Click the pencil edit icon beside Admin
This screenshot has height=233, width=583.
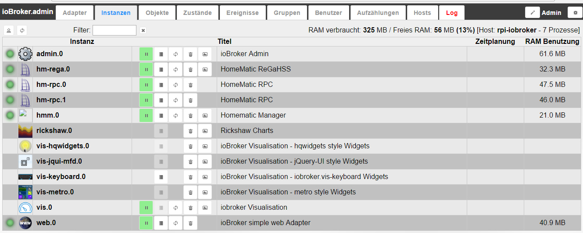pos(533,13)
